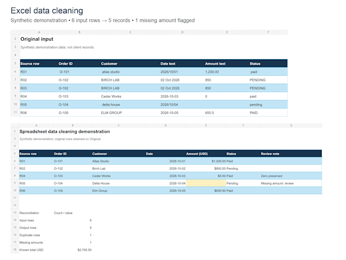Screen dimensions: 346x260
Task: Click the "Reconciliation" label
Action: (x=29, y=213)
